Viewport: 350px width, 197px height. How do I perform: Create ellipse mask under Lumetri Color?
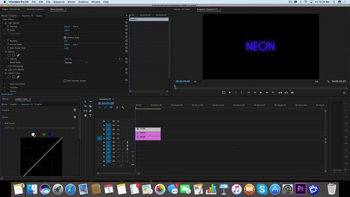click(x=9, y=77)
